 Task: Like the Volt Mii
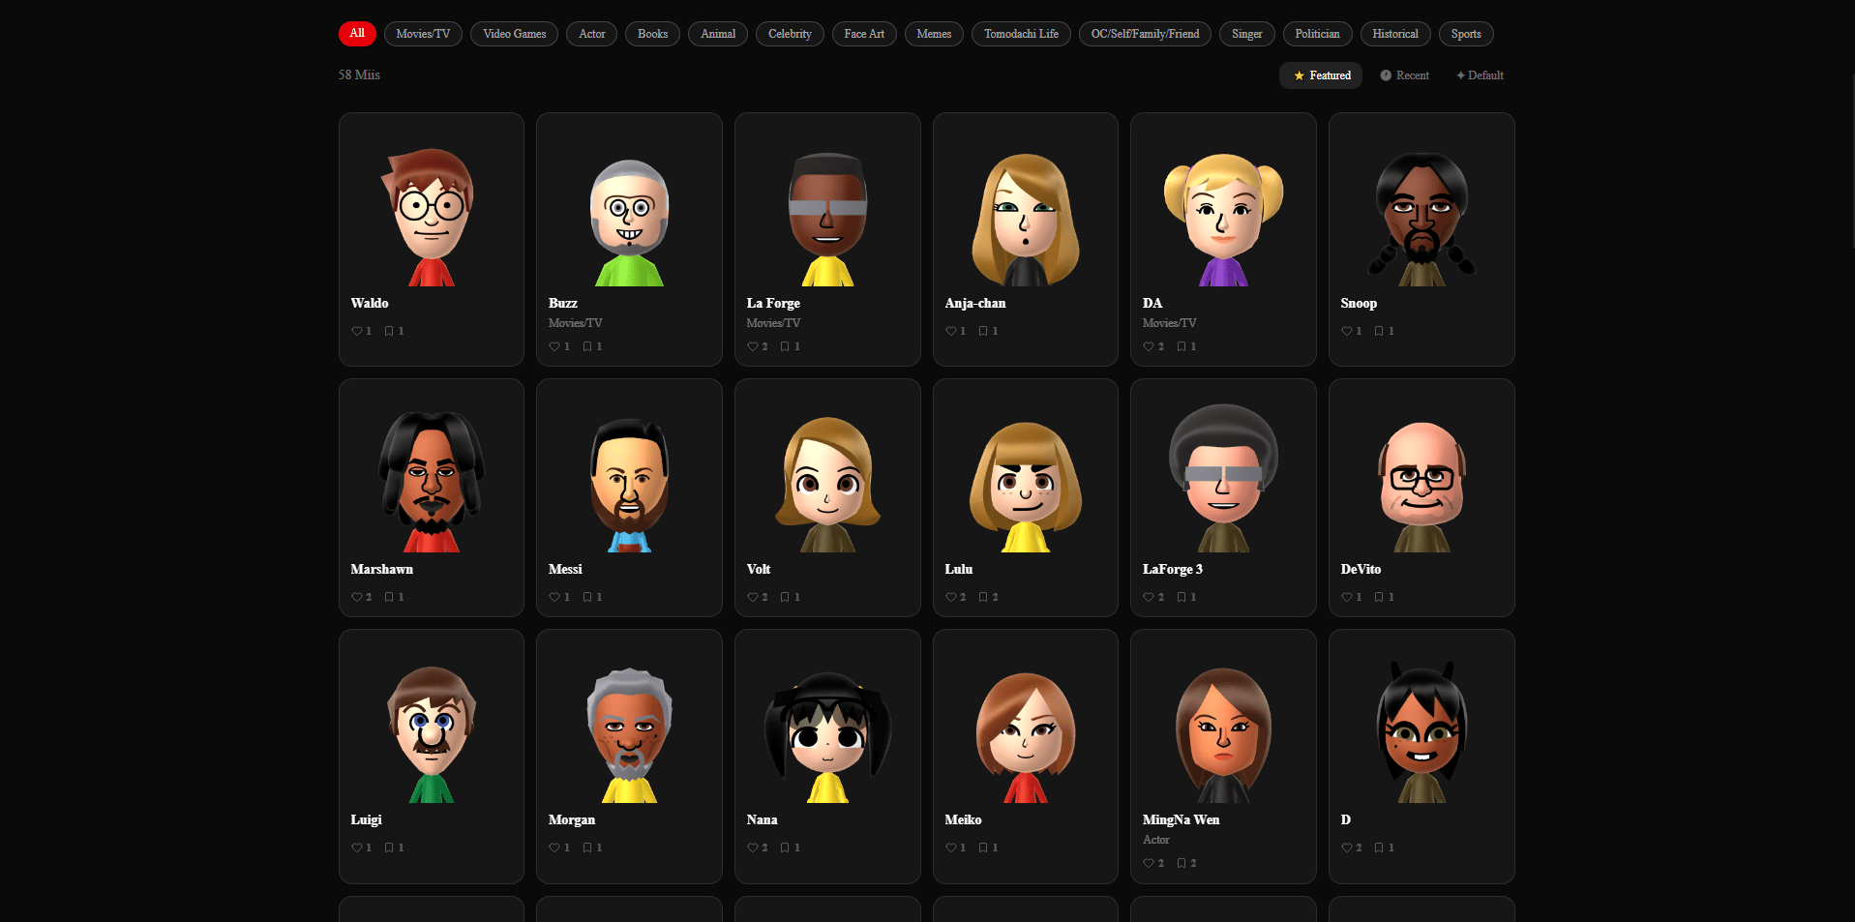(x=753, y=597)
